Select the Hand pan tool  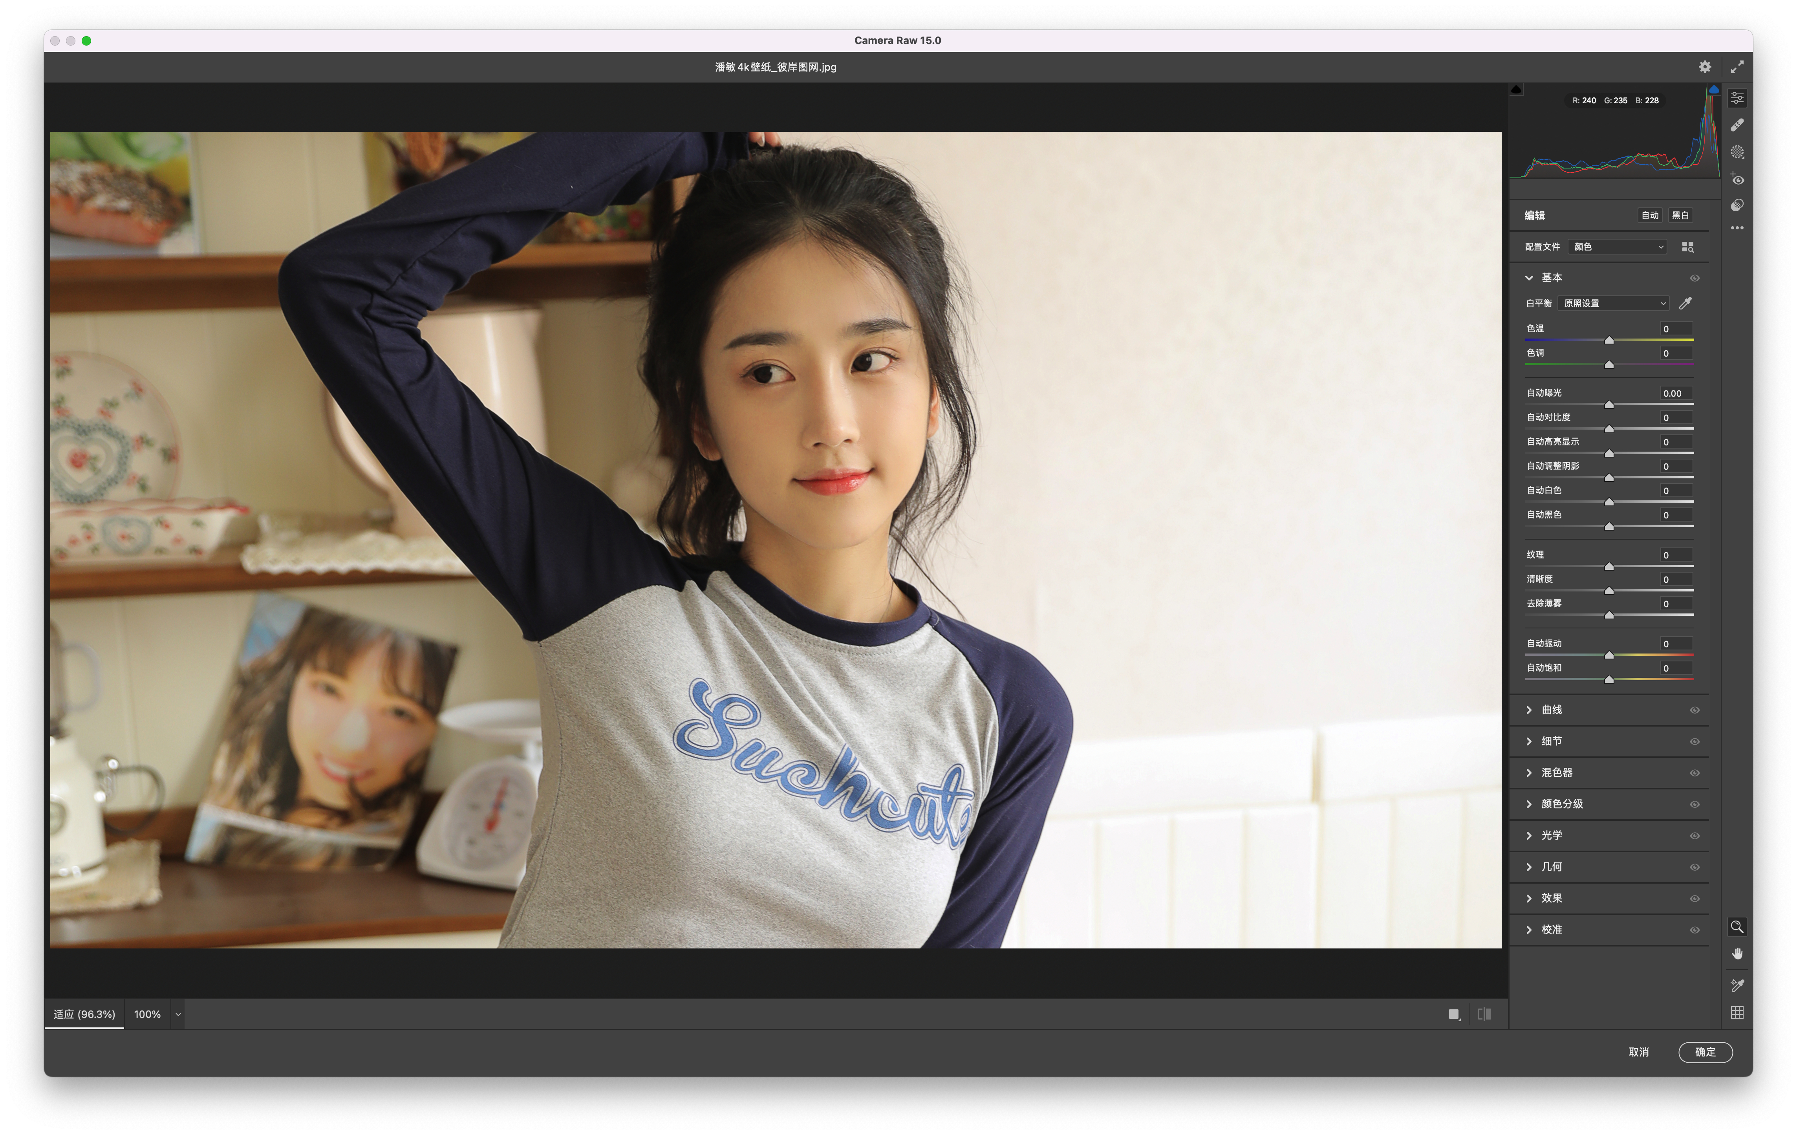tap(1737, 954)
